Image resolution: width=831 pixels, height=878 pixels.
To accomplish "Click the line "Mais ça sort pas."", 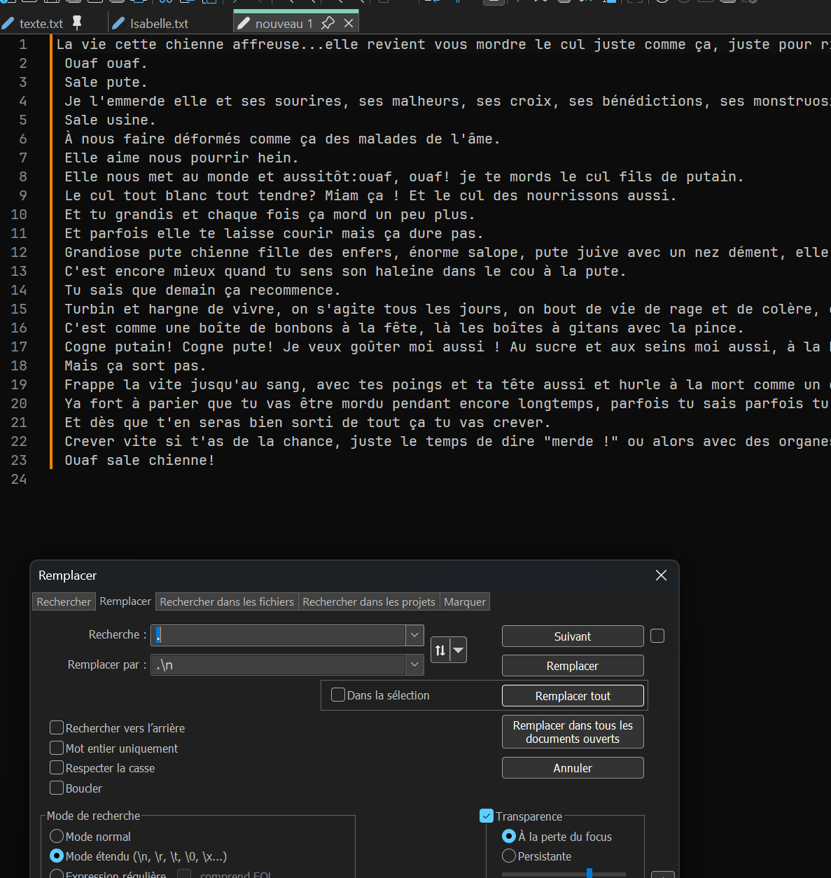I will (x=135, y=365).
